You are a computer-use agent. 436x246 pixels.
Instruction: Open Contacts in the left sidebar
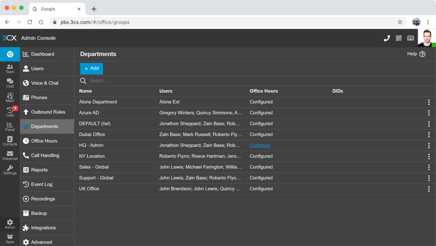[10, 141]
